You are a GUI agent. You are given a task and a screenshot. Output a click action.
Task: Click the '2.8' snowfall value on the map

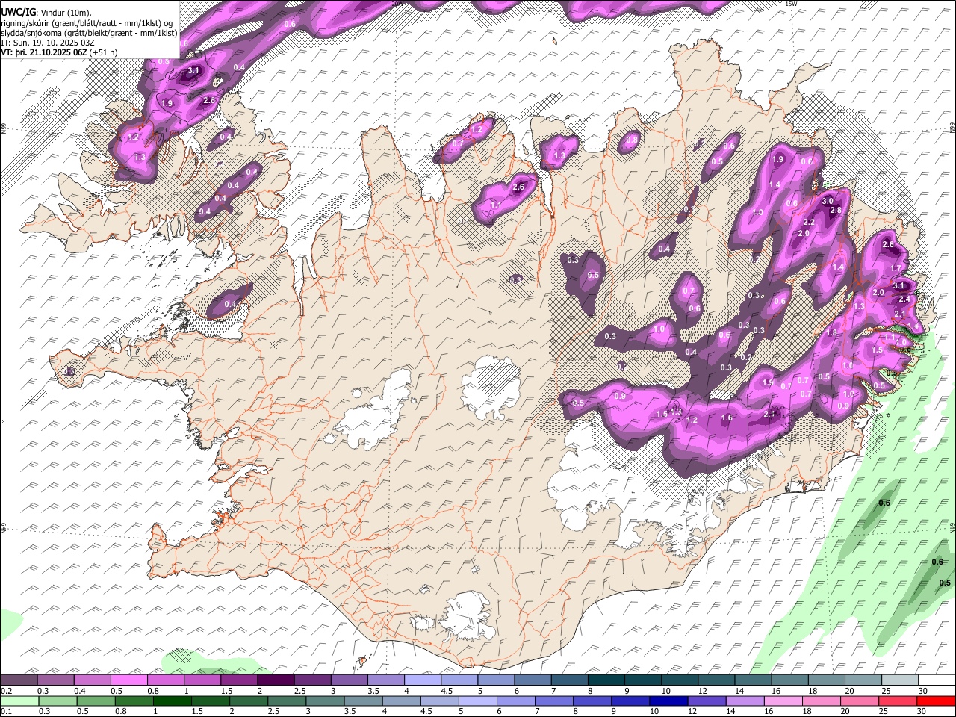[x=836, y=211]
